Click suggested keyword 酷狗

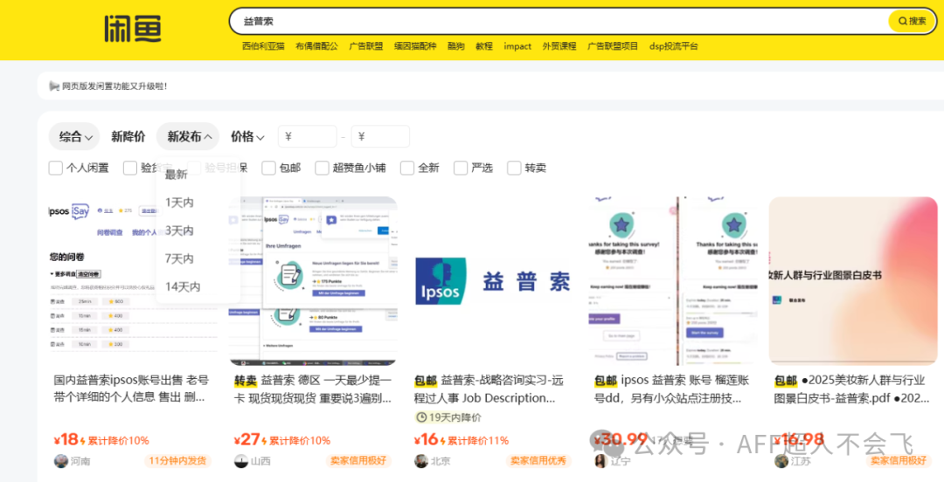(456, 46)
